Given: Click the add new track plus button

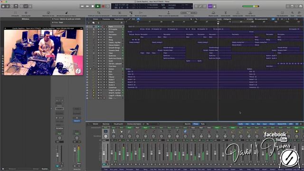Looking at the screenshot, I should (x=89, y=23).
